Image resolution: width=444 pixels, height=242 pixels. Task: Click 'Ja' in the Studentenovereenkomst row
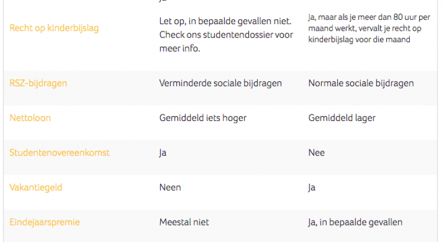[x=163, y=152]
